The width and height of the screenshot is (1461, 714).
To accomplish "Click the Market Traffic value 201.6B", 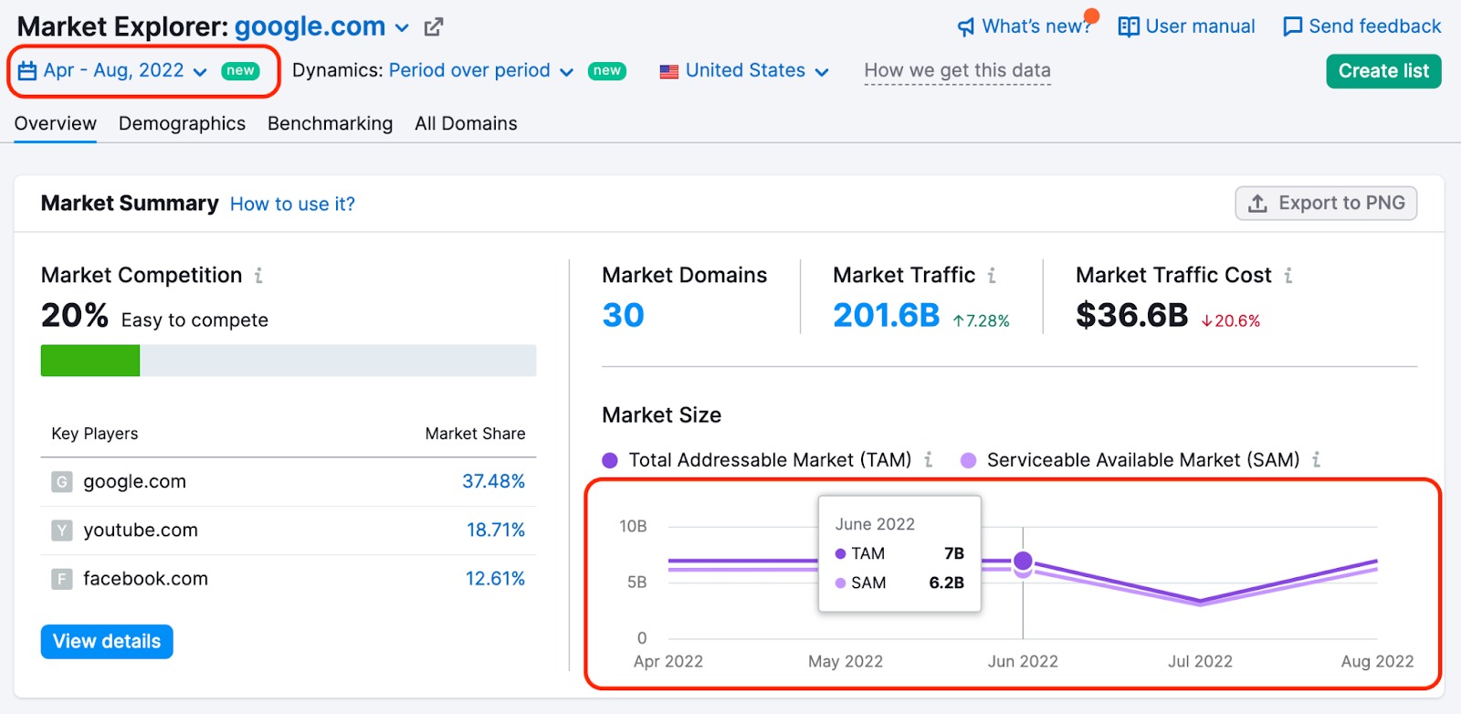I will click(x=886, y=315).
